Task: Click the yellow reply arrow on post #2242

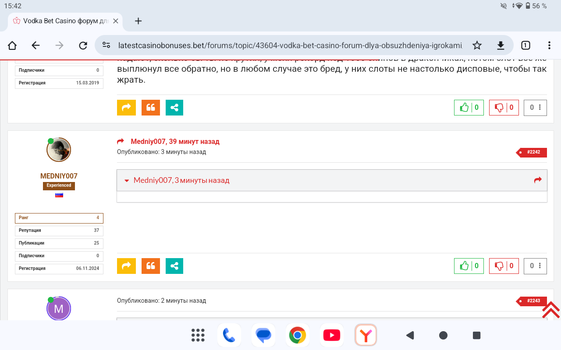Action: [x=126, y=266]
